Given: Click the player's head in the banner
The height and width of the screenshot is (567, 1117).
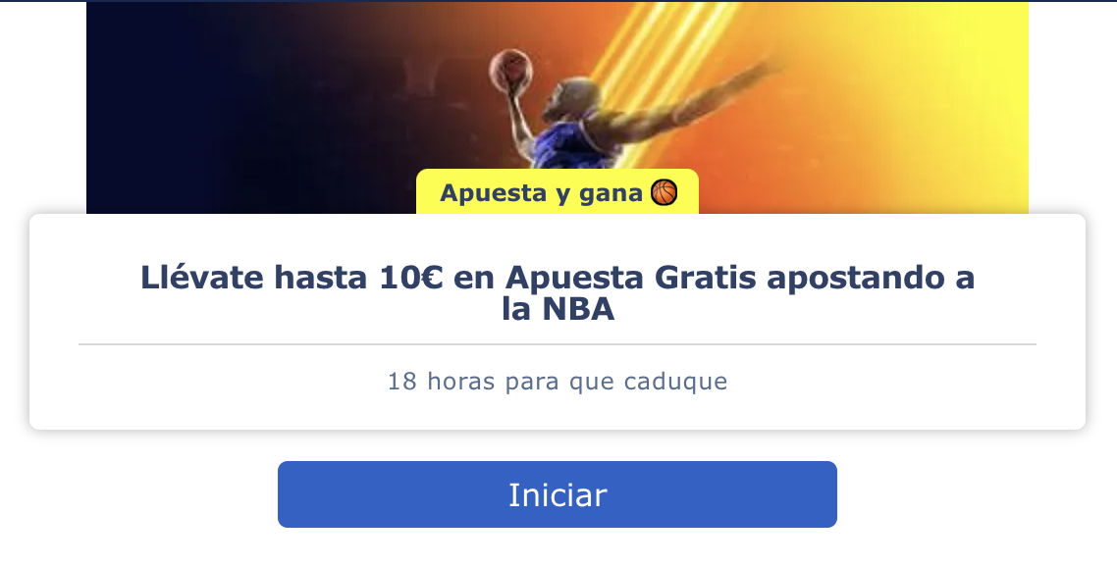Looking at the screenshot, I should (x=573, y=98).
